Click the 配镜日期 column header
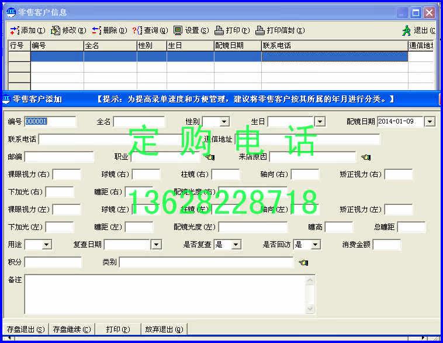The width and height of the screenshot is (443, 343). pyautogui.click(x=238, y=46)
